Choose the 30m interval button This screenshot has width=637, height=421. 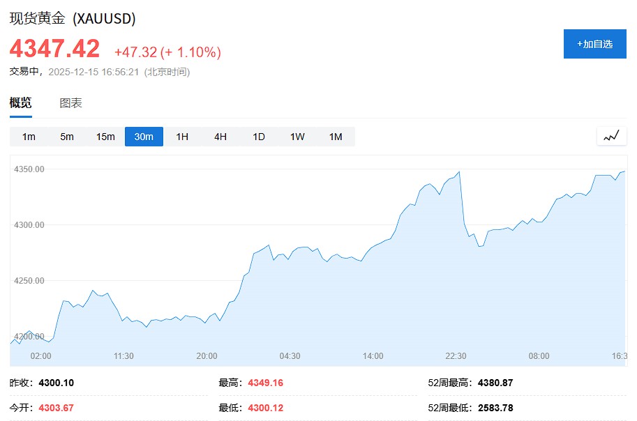144,137
